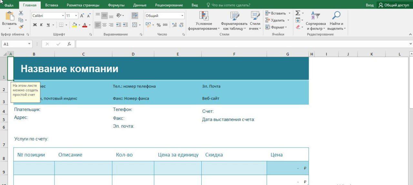This screenshot has width=413, height=185.
Task: Open the Calibri font name dropdown
Action: click(x=63, y=15)
